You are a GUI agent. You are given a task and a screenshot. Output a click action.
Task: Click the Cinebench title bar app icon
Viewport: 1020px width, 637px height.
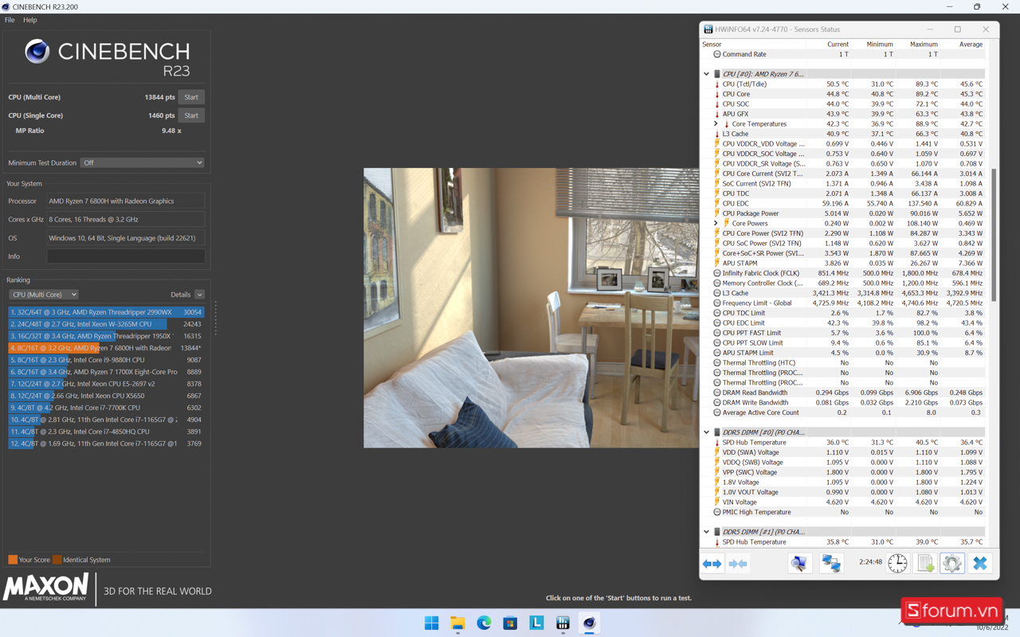point(6,6)
